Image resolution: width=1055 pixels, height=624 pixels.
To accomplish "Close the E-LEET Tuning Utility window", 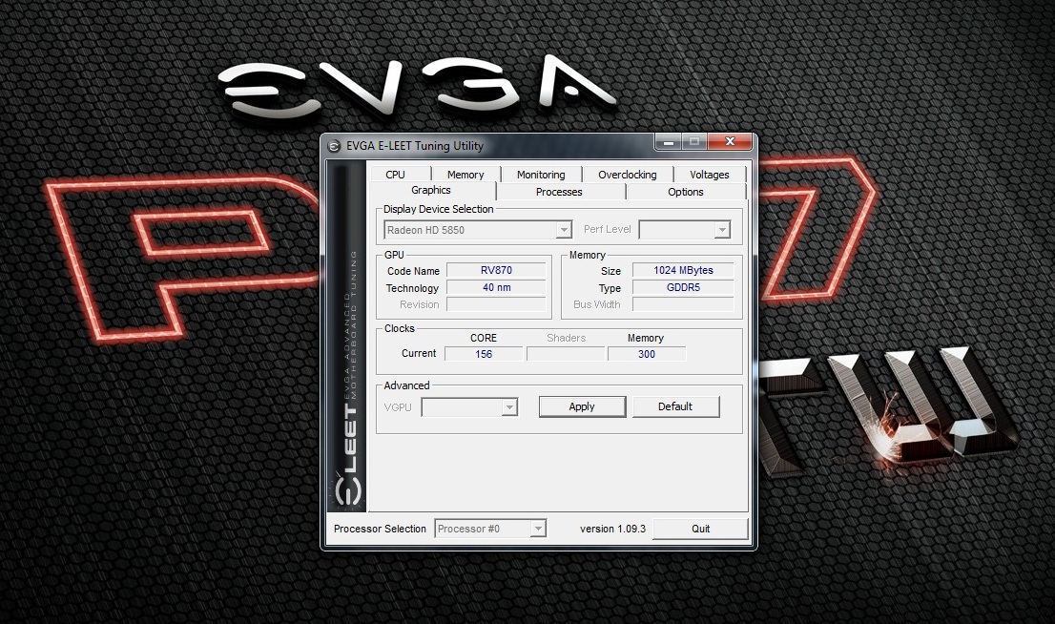I will click(730, 142).
